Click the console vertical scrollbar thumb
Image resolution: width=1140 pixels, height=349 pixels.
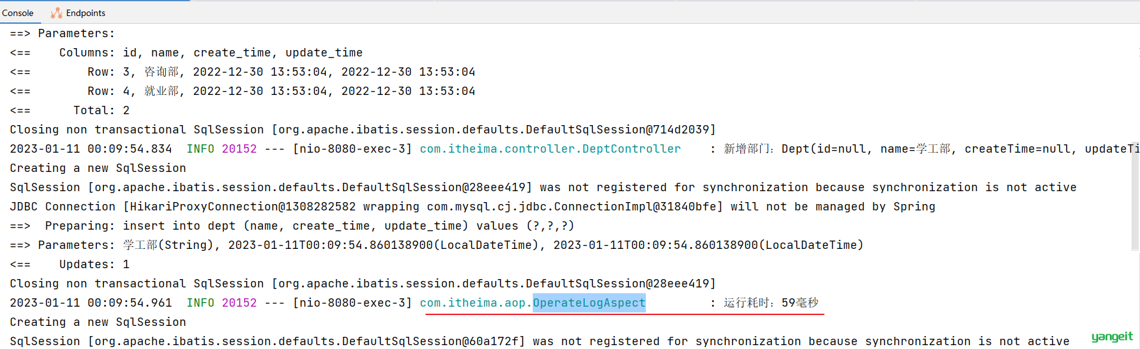[x=1136, y=196]
